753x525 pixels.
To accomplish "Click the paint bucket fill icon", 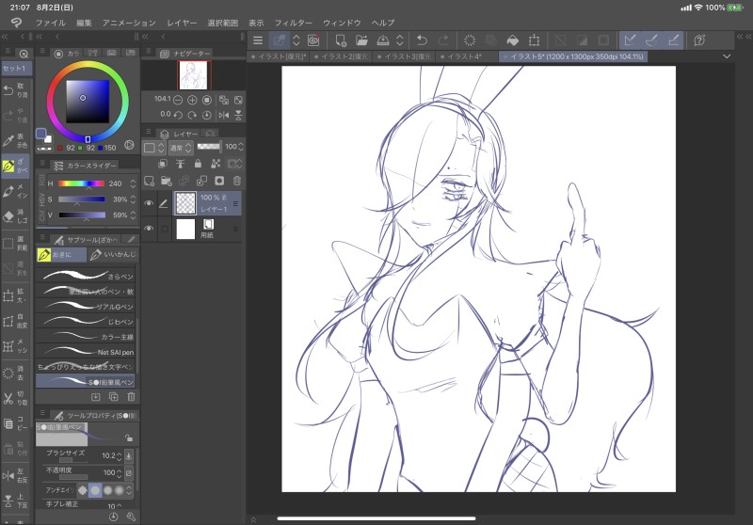I will [x=512, y=40].
